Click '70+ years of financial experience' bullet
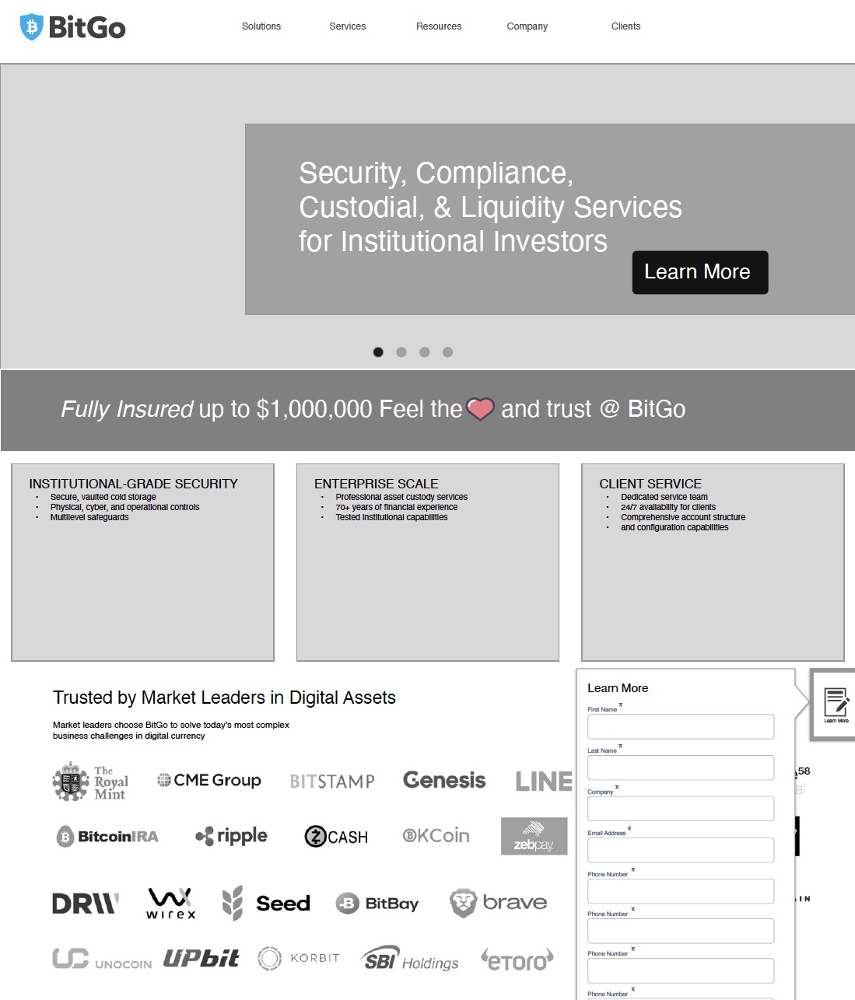The width and height of the screenshot is (855, 1000). point(397,507)
